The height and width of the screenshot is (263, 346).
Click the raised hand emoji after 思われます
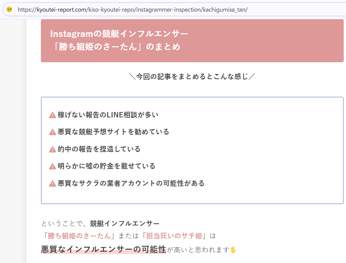coord(233,250)
